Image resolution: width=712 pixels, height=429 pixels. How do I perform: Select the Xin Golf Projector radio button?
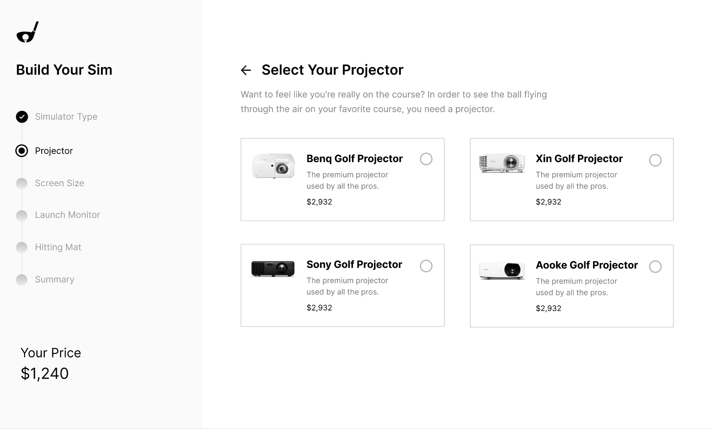pyautogui.click(x=655, y=160)
